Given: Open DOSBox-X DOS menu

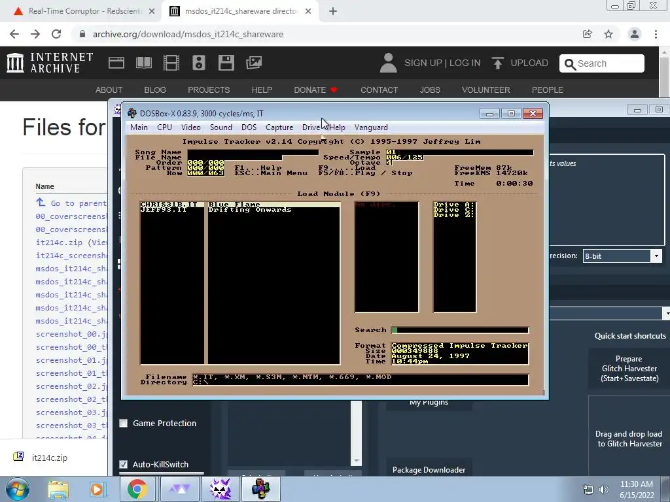Looking at the screenshot, I should (249, 127).
